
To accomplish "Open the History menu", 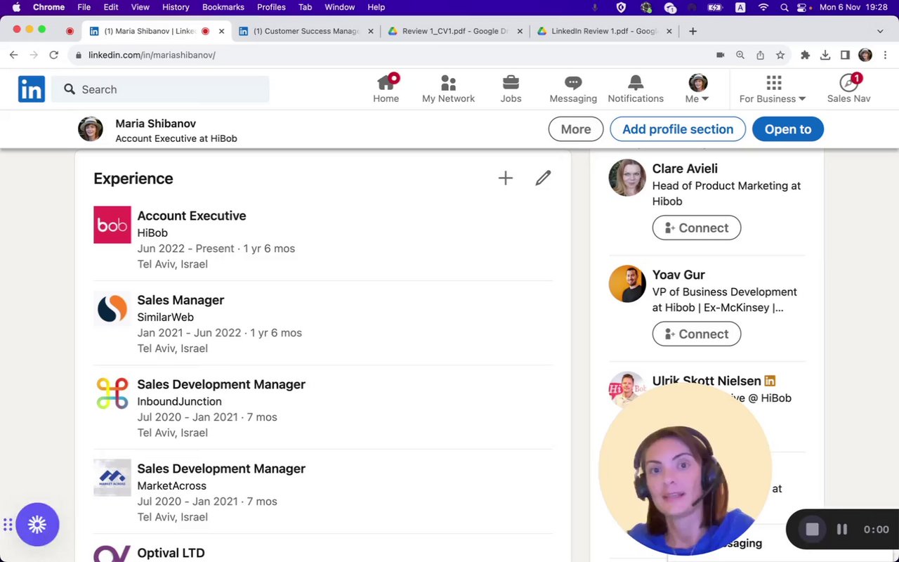I will tap(176, 7).
